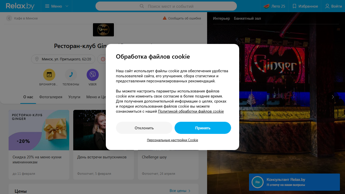The image size is (345, 194).
Task: Open the Кафе в Минске breadcrumb
Action: [26, 18]
